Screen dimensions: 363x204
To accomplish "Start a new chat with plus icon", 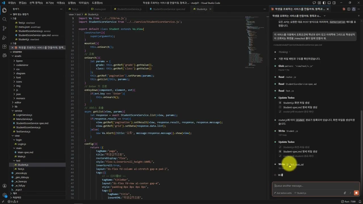I will [359, 16].
